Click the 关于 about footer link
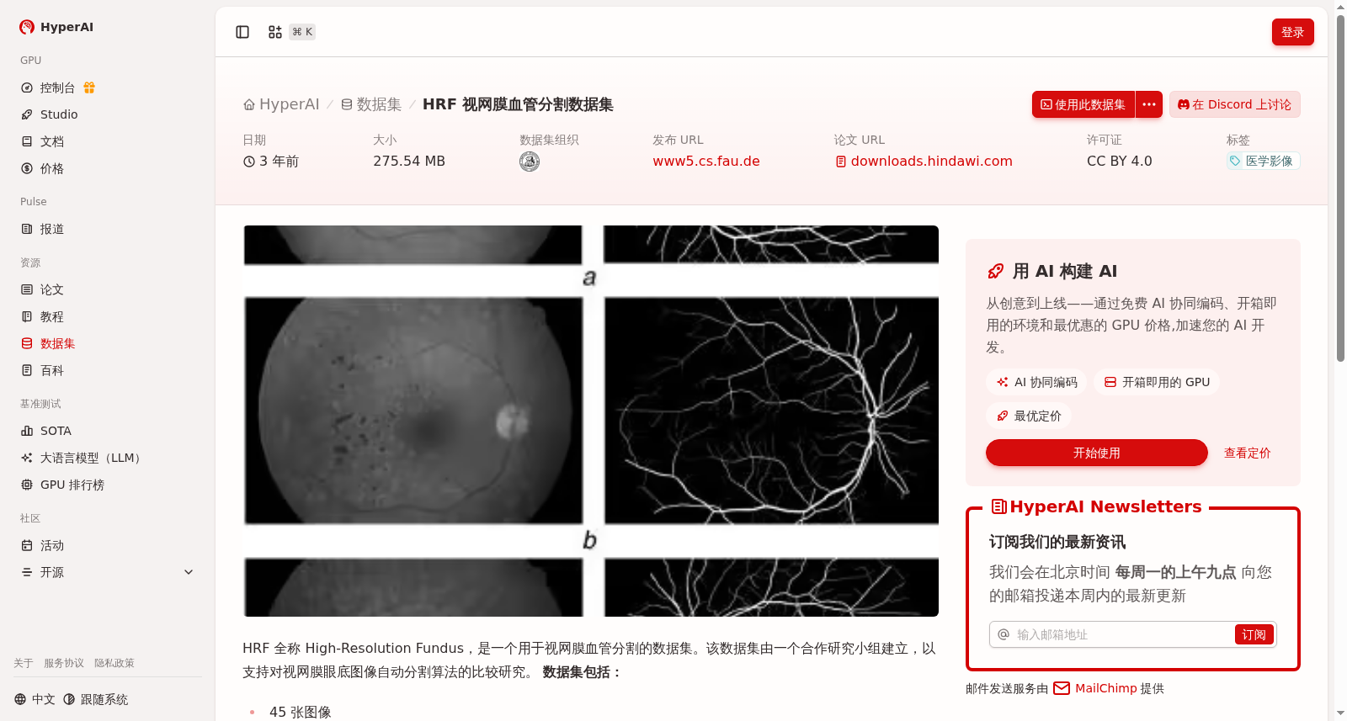 [24, 663]
